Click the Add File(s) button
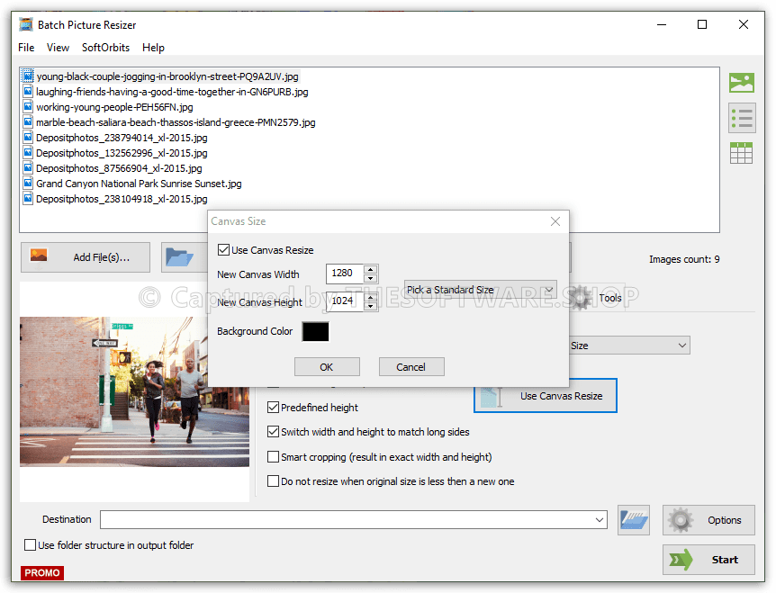The image size is (776, 593). pyautogui.click(x=86, y=257)
